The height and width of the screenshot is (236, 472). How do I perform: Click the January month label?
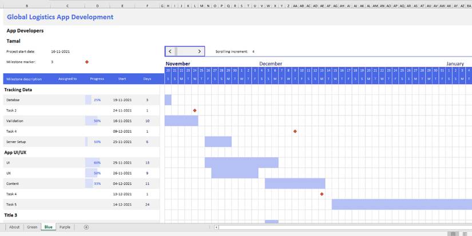point(455,64)
